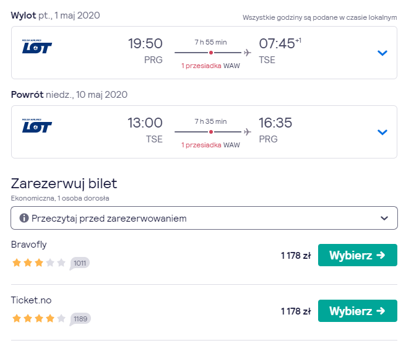Viewport: 406px width, 343px height.
Task: Expand the outbound flight details with the chevron
Action: point(382,53)
